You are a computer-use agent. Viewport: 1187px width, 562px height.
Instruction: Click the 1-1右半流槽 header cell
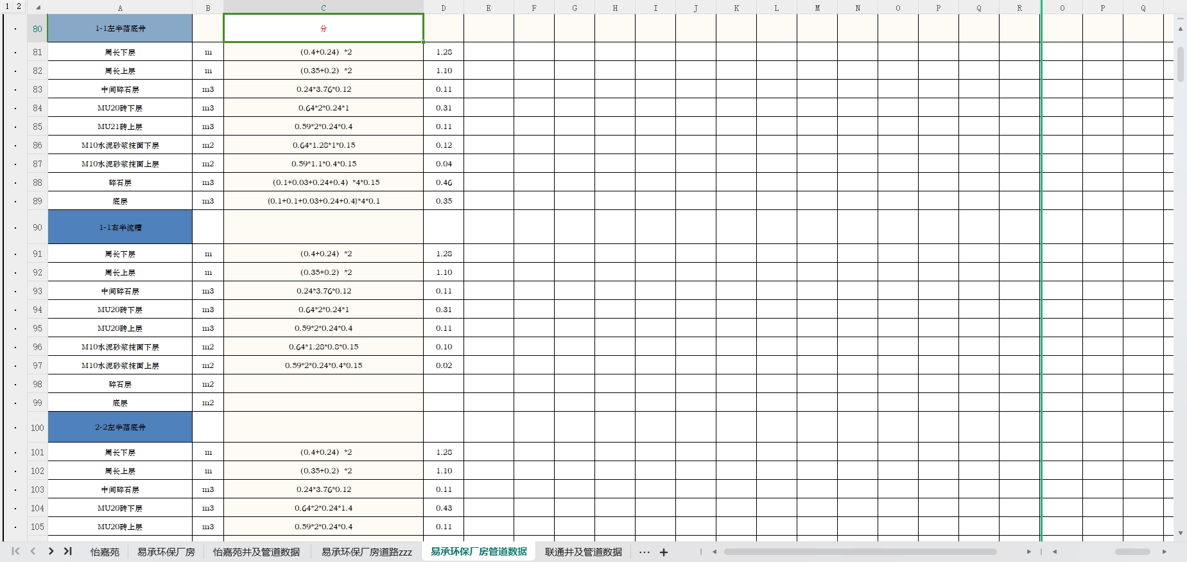(x=120, y=227)
